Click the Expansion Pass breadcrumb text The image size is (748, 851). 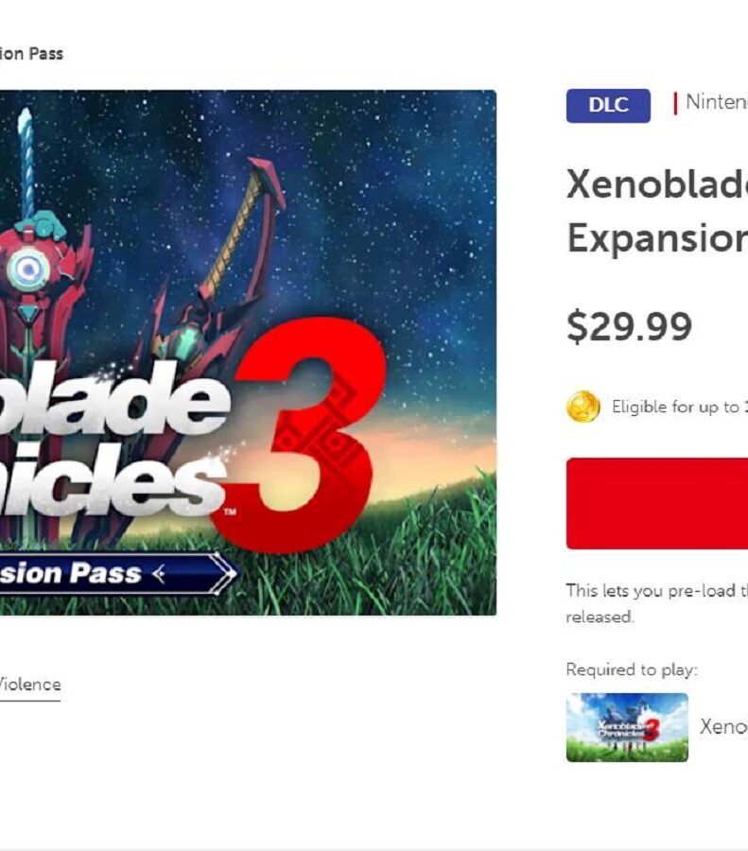31,54
